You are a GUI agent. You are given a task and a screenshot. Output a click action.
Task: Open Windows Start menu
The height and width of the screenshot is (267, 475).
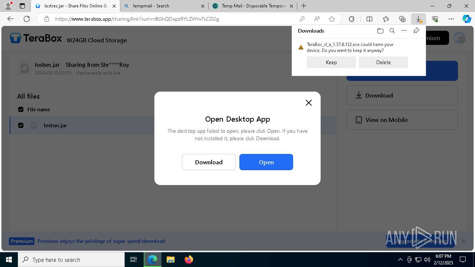[9, 260]
